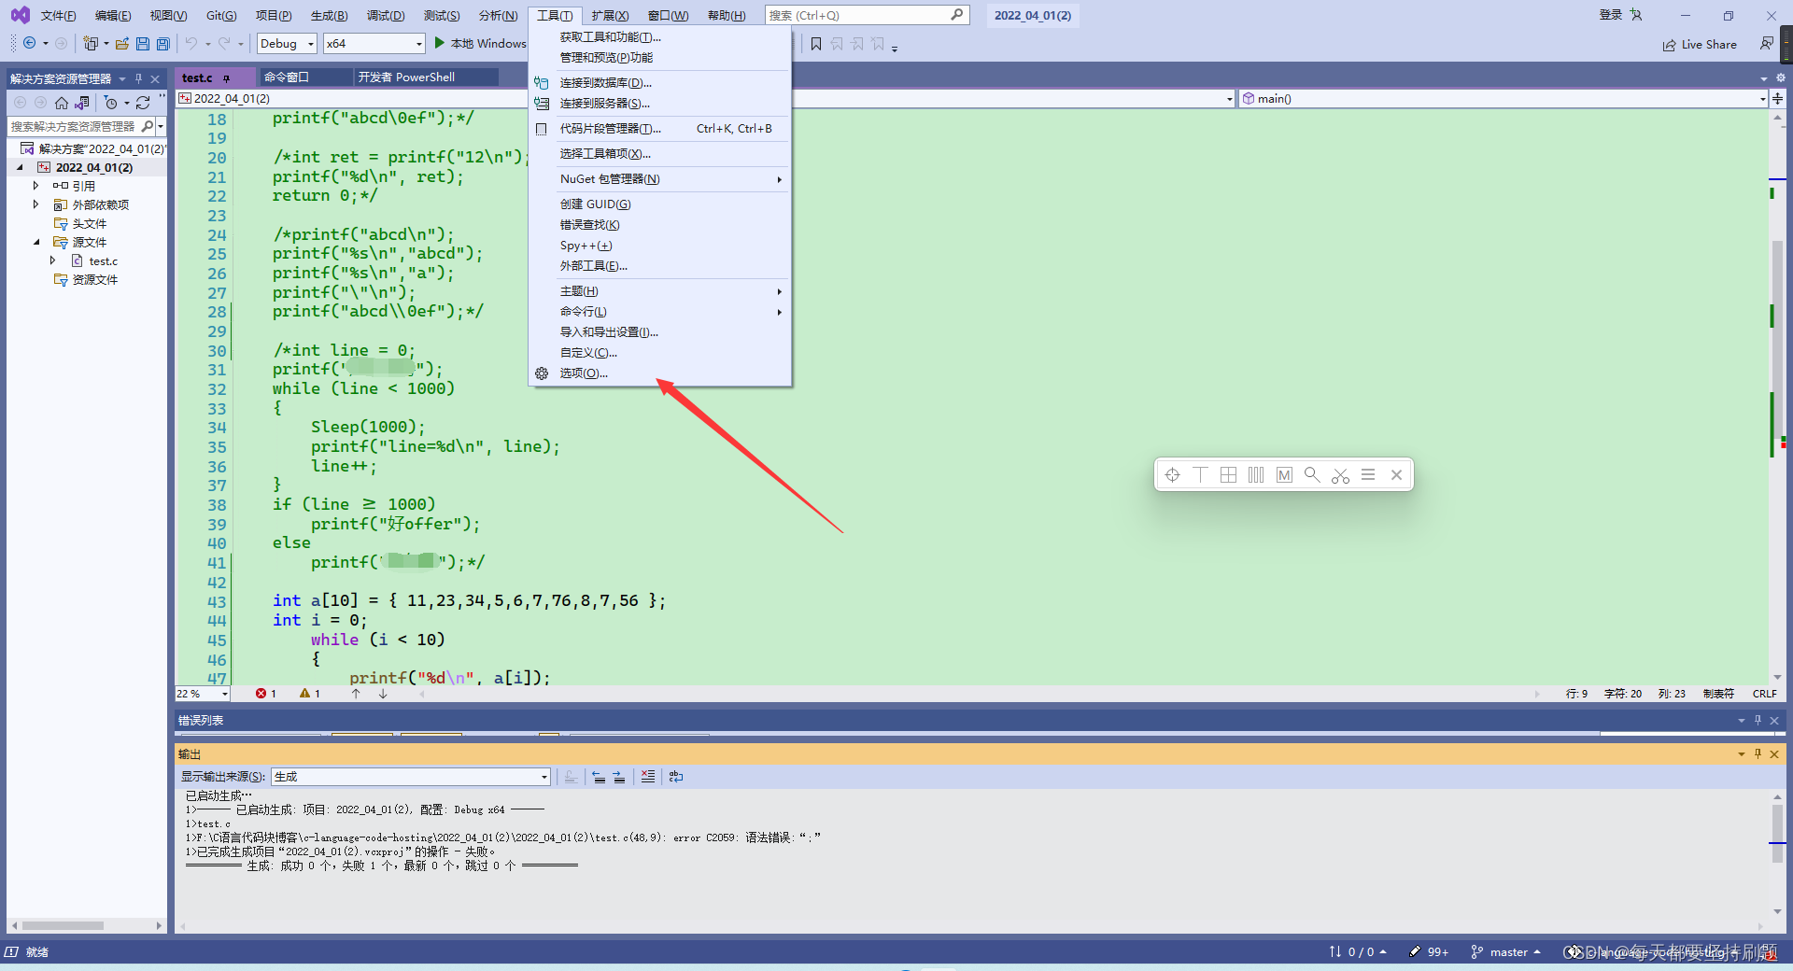Toggle word wrap in the output panel
The image size is (1793, 971).
tap(676, 777)
